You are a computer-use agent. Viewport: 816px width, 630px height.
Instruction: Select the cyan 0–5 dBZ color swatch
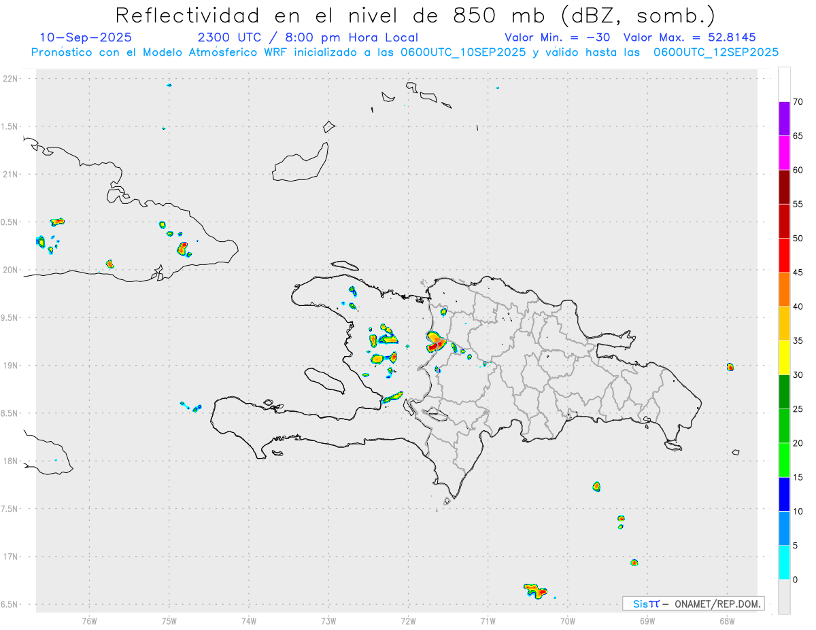point(784,563)
